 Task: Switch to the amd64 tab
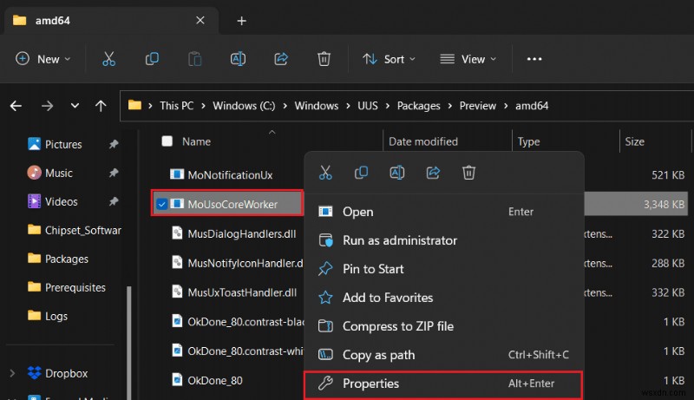point(111,21)
